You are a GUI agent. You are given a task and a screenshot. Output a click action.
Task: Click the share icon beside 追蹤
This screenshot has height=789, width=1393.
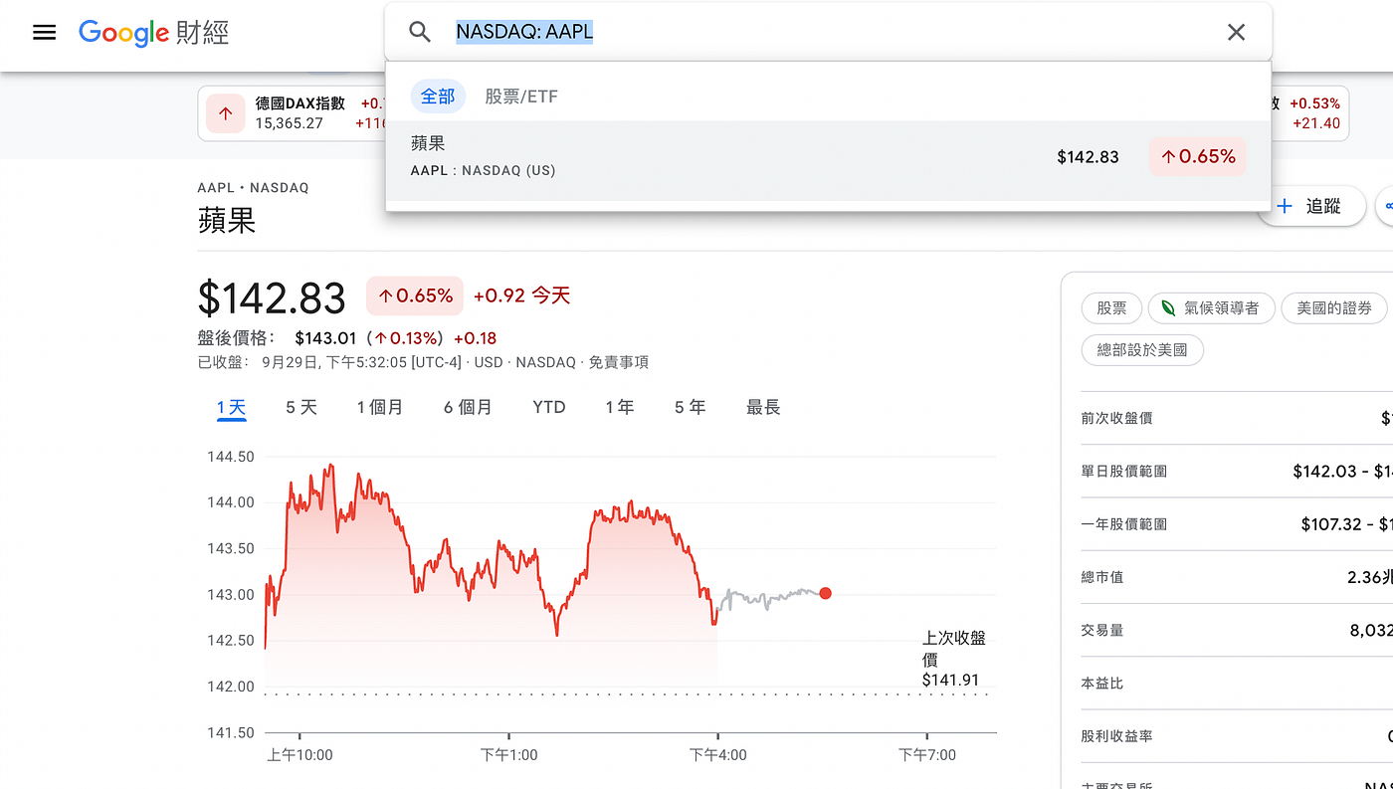[1386, 206]
